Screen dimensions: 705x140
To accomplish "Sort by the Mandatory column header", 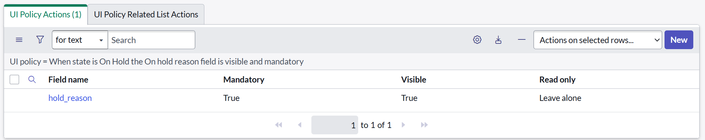I will pyautogui.click(x=244, y=80).
